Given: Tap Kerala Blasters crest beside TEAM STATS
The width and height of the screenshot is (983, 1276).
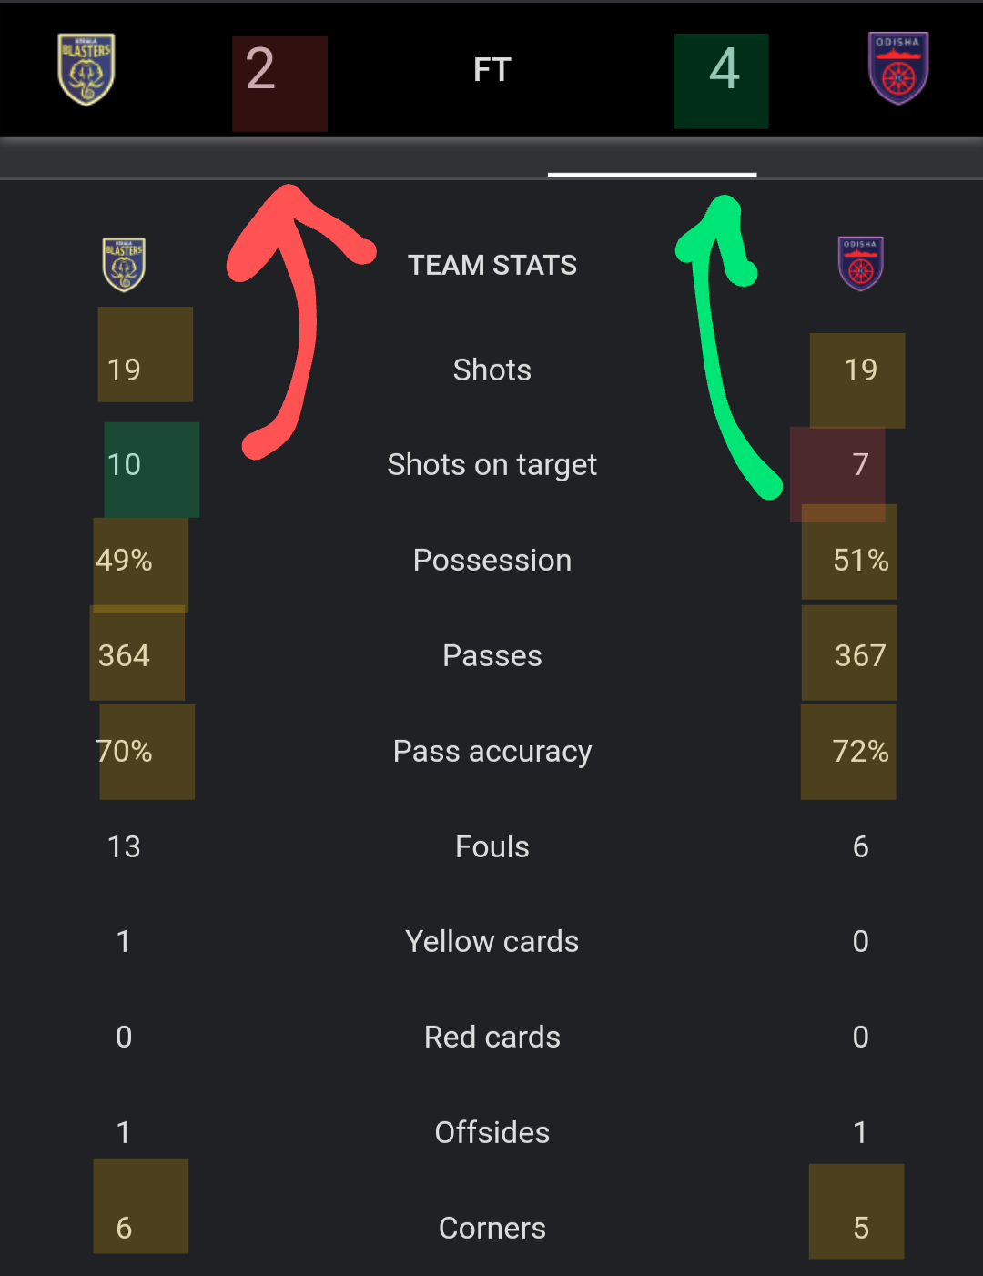Looking at the screenshot, I should tap(124, 264).
